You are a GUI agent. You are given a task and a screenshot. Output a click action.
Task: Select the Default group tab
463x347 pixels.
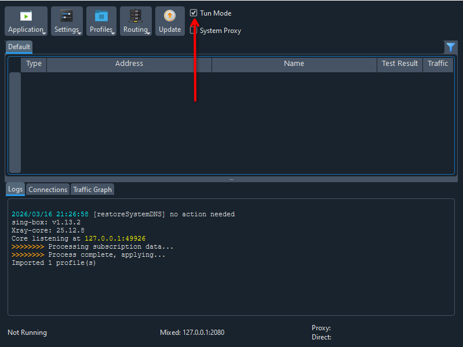19,47
